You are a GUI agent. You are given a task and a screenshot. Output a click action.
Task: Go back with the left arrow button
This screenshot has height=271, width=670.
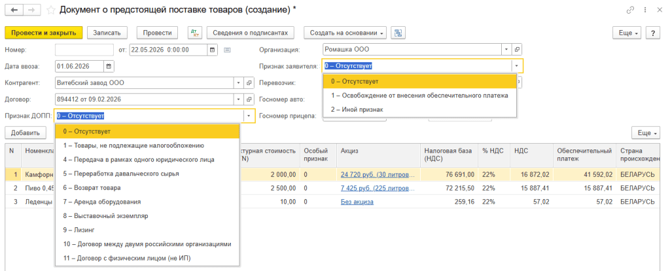[14, 10]
